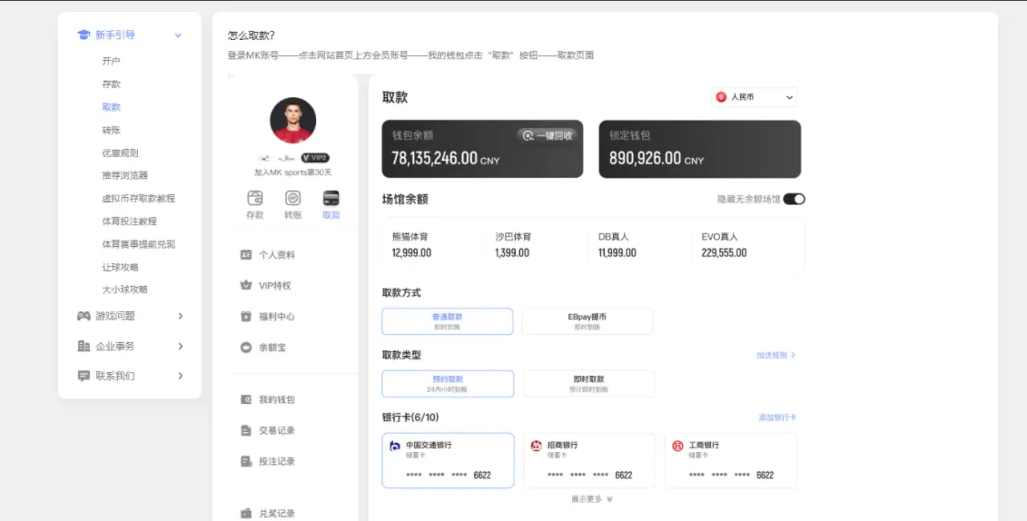
Task: Click the 钱包余额 78,135,246.00 amount
Action: (x=445, y=159)
